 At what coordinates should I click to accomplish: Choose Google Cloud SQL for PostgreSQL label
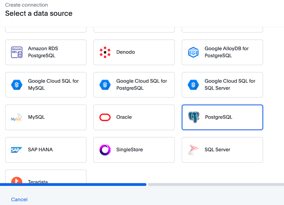tap(142, 84)
